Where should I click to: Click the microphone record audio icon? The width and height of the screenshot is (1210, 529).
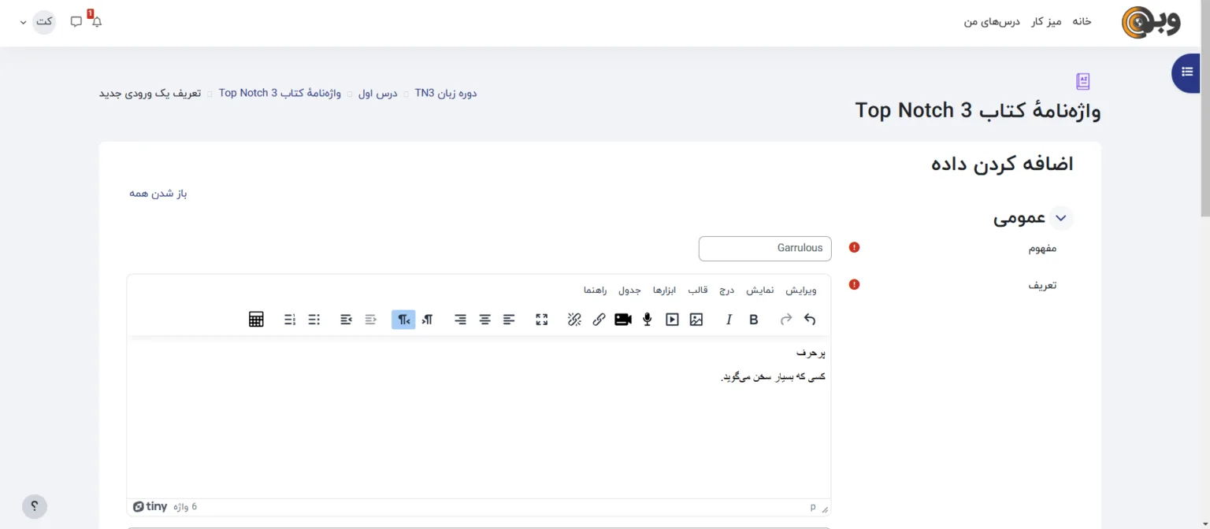coord(647,320)
